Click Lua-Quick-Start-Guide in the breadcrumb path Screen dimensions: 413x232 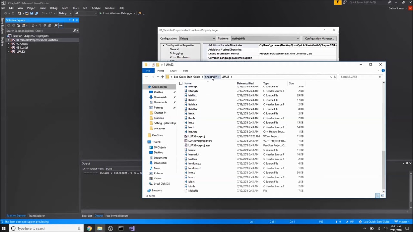(x=187, y=77)
